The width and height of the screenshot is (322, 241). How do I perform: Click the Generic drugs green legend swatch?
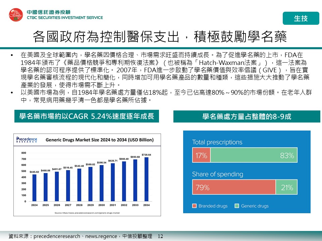click(x=236, y=206)
